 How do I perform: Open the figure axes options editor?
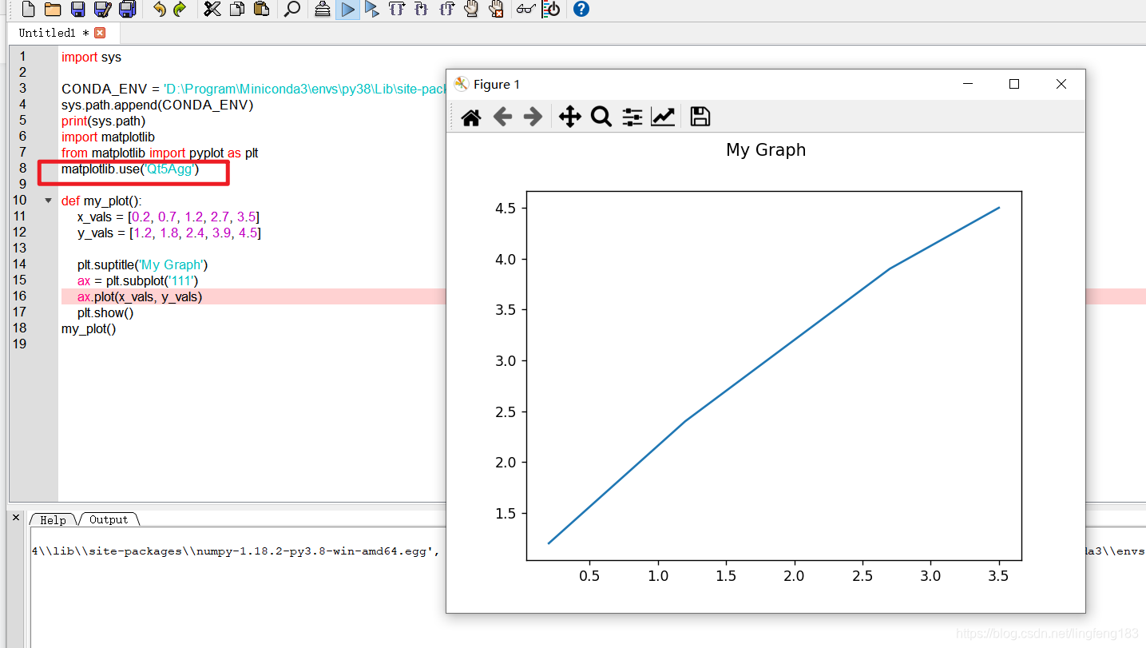663,117
